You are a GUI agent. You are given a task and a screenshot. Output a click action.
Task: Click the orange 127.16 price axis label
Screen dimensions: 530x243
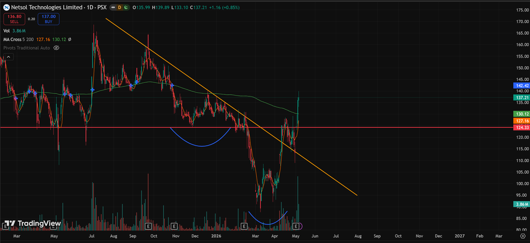coord(522,120)
